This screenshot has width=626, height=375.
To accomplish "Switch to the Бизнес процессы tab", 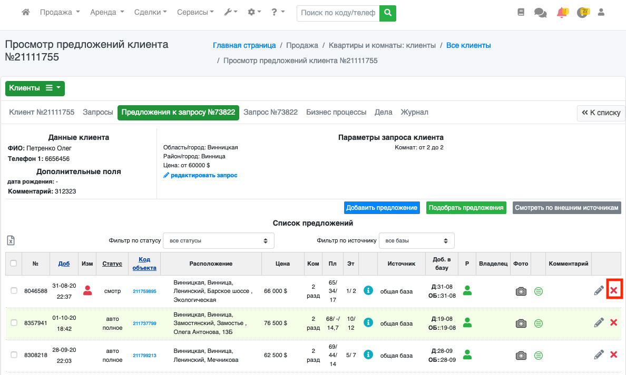I will click(x=336, y=112).
